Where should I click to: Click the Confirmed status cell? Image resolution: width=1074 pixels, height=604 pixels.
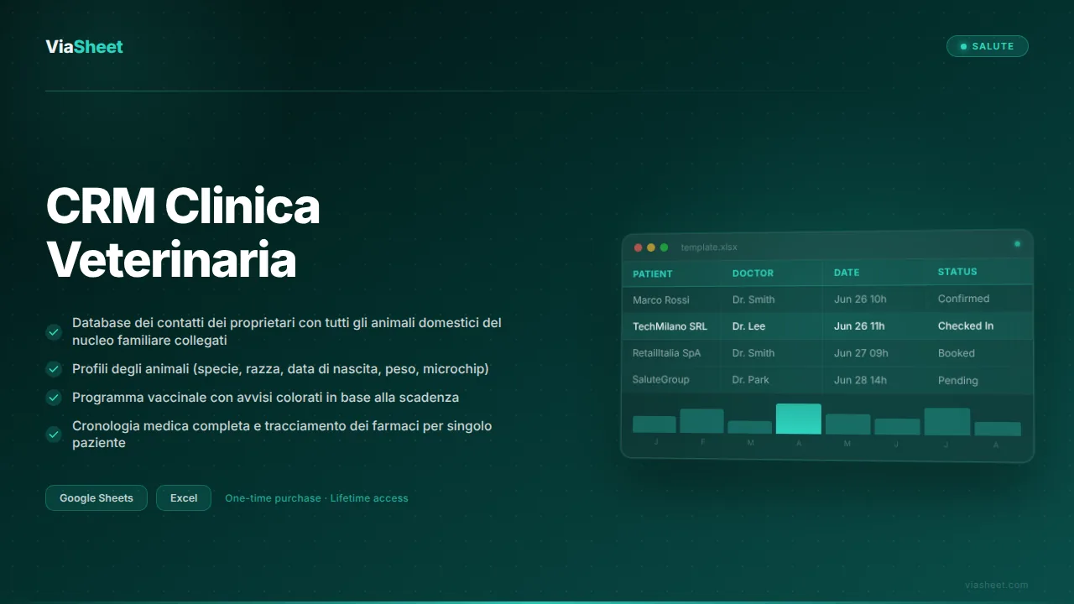tap(963, 299)
